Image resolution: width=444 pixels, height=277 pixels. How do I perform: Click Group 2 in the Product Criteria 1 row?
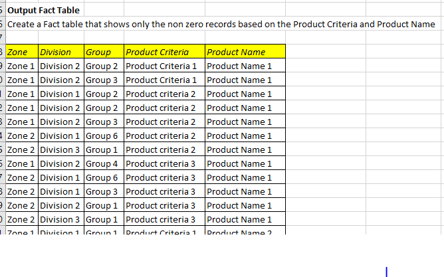coord(104,66)
